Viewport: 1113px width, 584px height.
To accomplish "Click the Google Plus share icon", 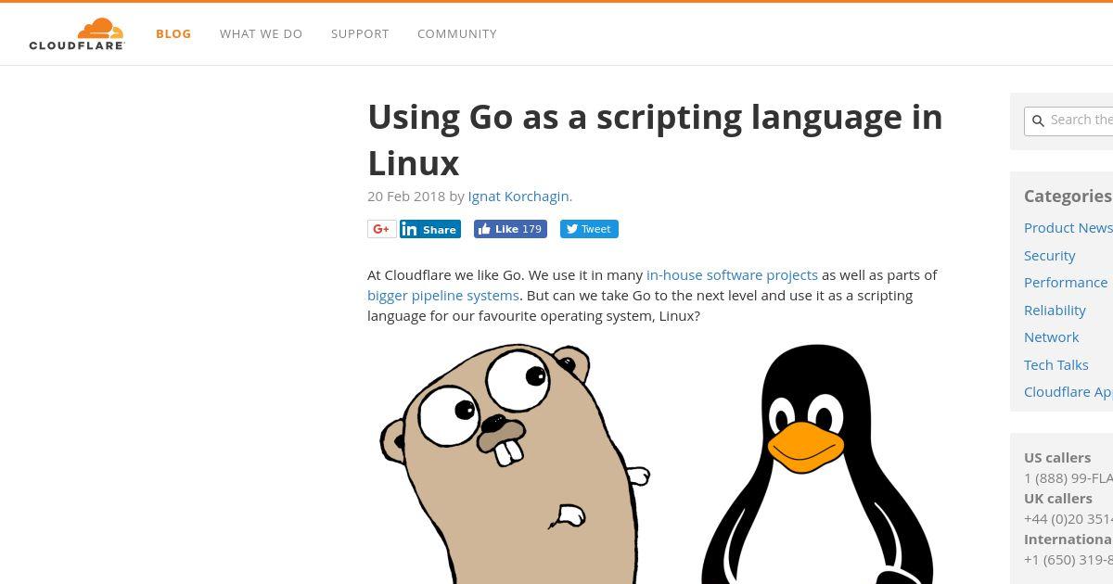I will [x=381, y=229].
